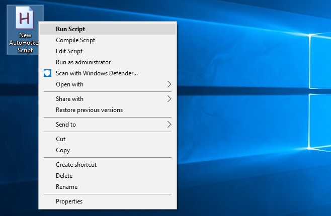Click the Windows Defender shield icon
The height and width of the screenshot is (216, 331).
pyautogui.click(x=47, y=73)
